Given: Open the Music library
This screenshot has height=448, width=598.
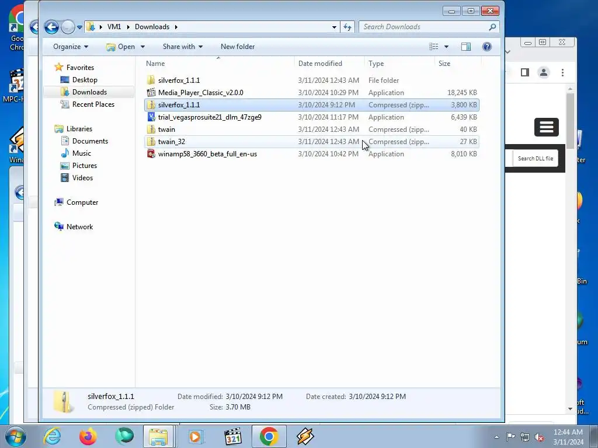Looking at the screenshot, I should point(82,153).
